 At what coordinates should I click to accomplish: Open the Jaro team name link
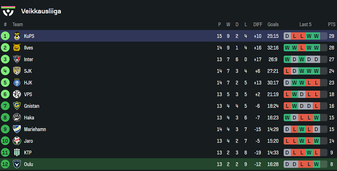click(x=29, y=141)
